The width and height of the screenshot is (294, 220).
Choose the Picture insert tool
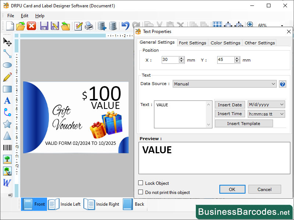[8, 159]
